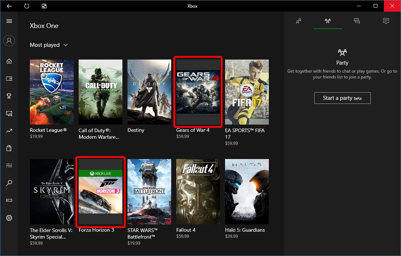The height and width of the screenshot is (256, 401).
Task: Switch to the Messages tab
Action: pyautogui.click(x=357, y=21)
